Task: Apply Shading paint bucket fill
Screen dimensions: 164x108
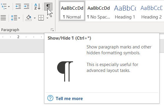Action: click(29, 18)
